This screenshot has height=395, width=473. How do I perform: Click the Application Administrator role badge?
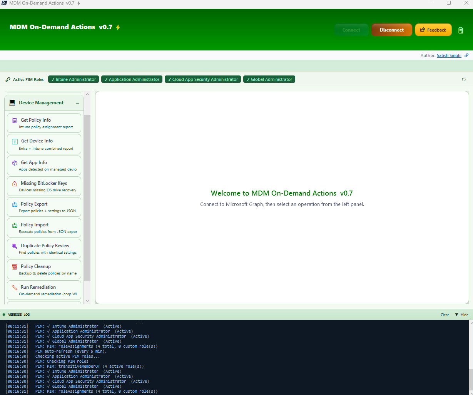(x=132, y=79)
